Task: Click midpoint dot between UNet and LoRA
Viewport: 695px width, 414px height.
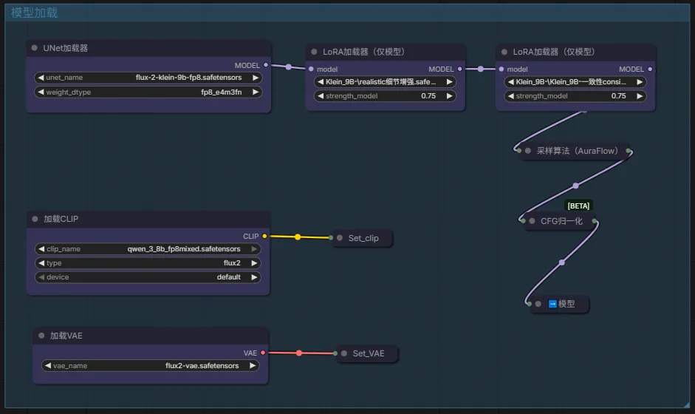Action: pyautogui.click(x=289, y=67)
